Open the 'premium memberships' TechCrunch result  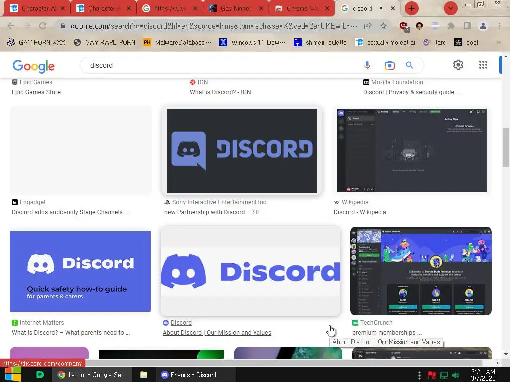[x=386, y=333]
